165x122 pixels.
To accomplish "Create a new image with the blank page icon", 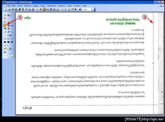I will click(x=6, y=10).
